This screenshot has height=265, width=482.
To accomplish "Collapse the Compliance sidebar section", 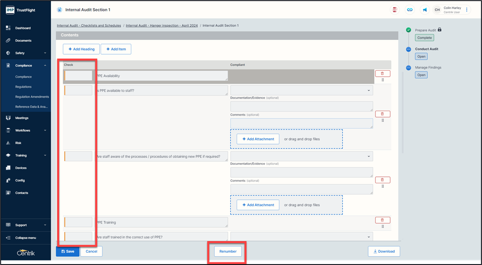I will click(45, 66).
